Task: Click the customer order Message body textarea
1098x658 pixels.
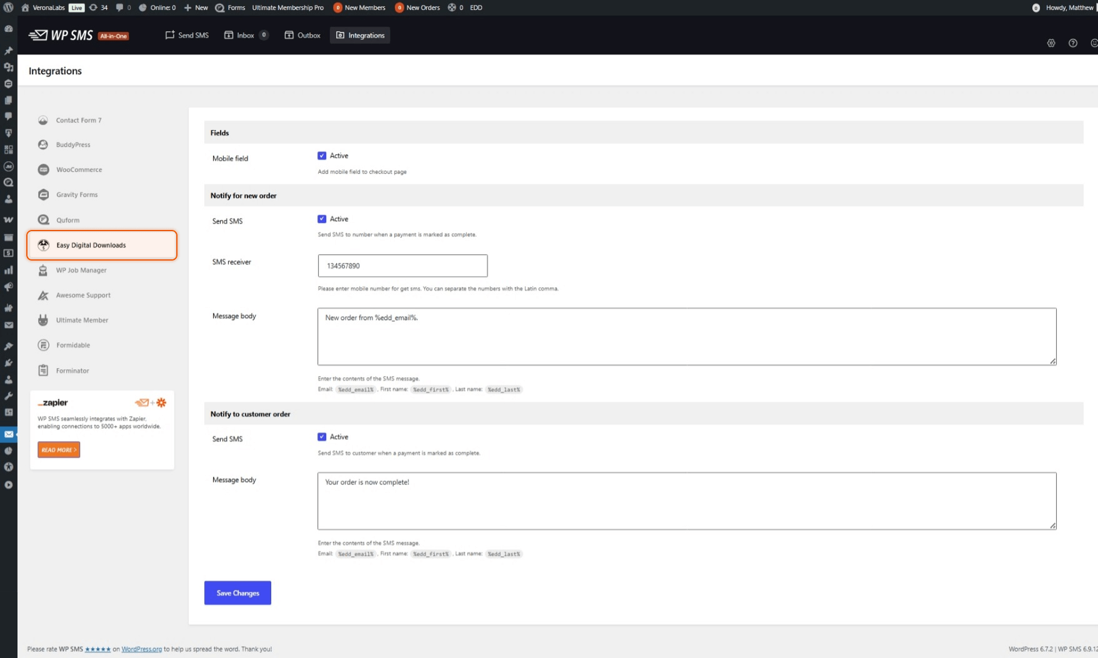Action: [x=687, y=501]
